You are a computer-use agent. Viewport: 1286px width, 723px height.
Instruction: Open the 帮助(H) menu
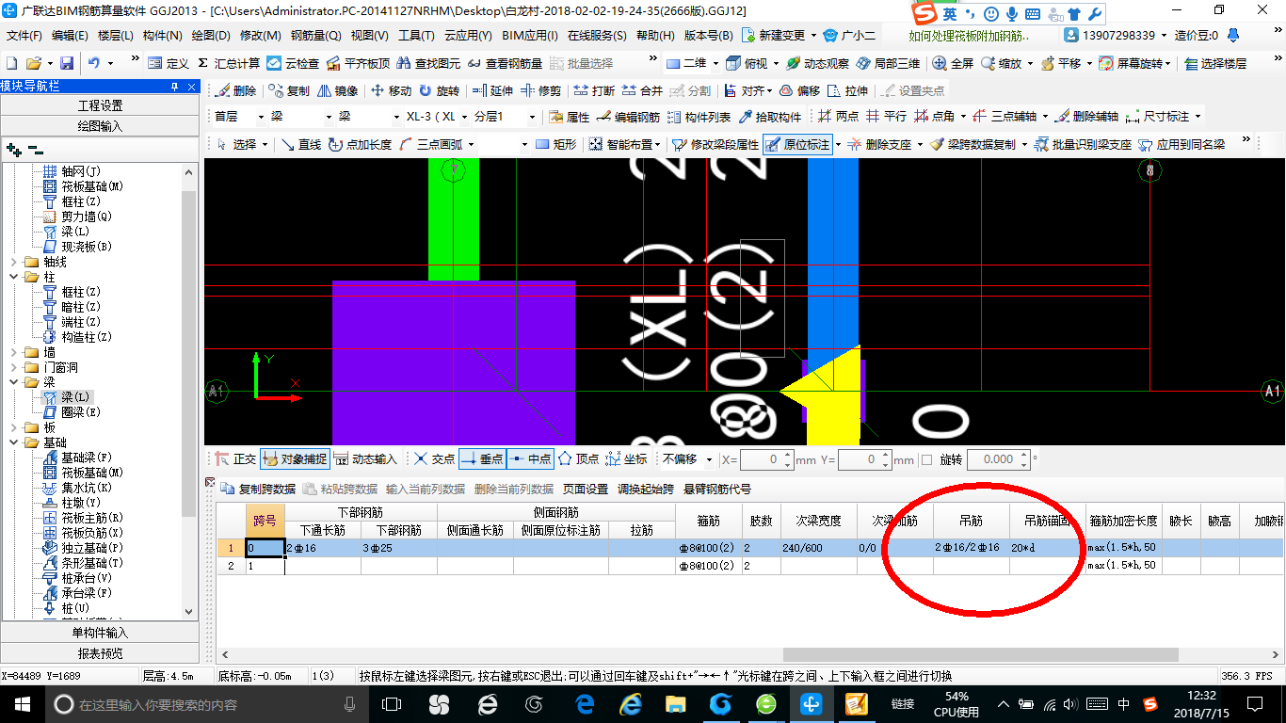coord(655,36)
